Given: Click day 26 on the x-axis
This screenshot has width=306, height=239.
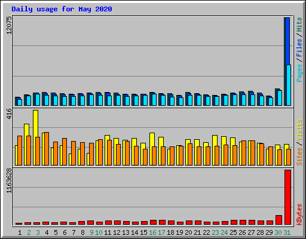Looking at the screenshot, I should (242, 232).
